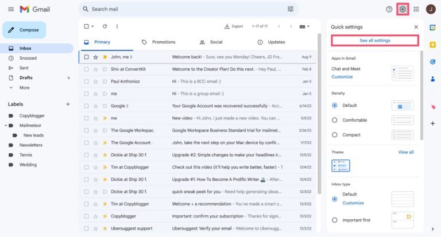Click Customize under Chat and Meet

tap(342, 77)
